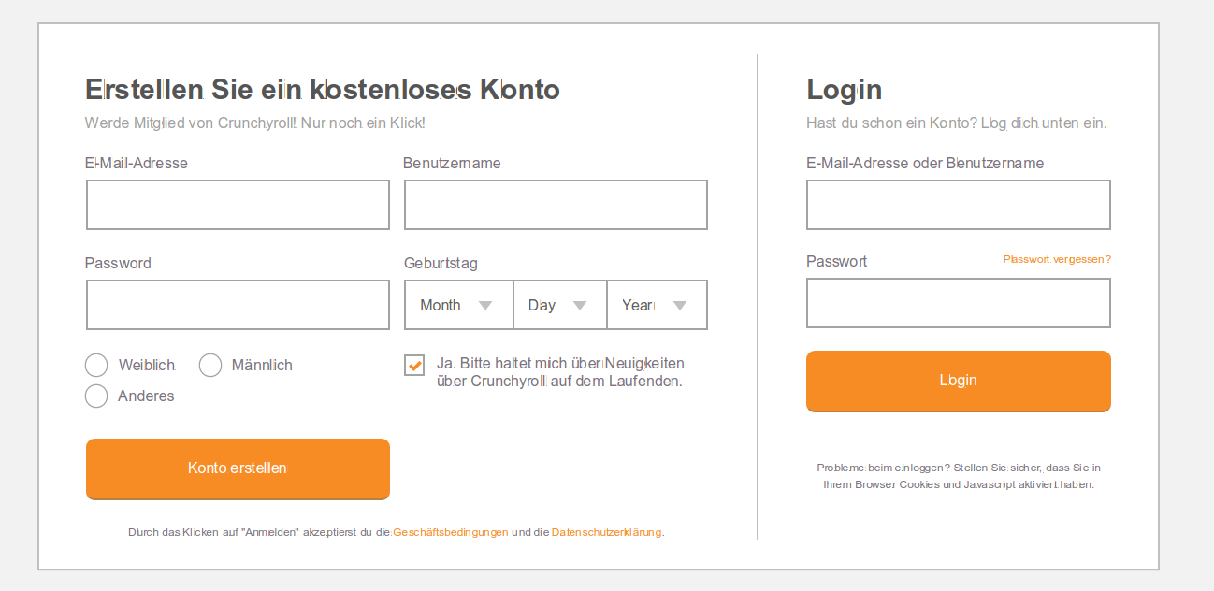
Task: Click the 'Login' heading text
Action: tap(845, 90)
